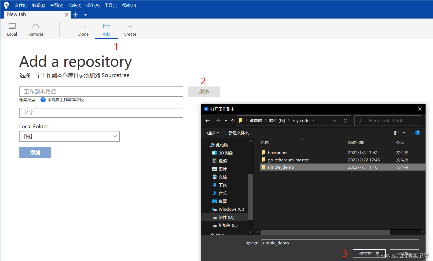
Task: Click the Sourcetree logo in title bar
Action: pos(6,5)
